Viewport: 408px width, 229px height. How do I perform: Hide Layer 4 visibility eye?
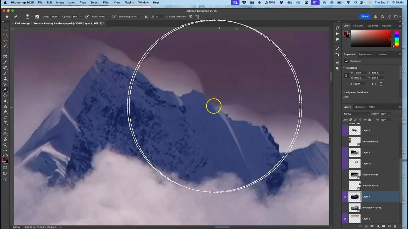(x=345, y=197)
